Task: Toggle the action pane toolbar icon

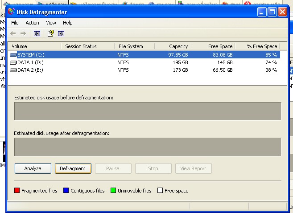Action: pyautogui.click(x=61, y=33)
